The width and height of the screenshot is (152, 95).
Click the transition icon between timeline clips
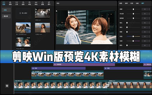[108, 85]
